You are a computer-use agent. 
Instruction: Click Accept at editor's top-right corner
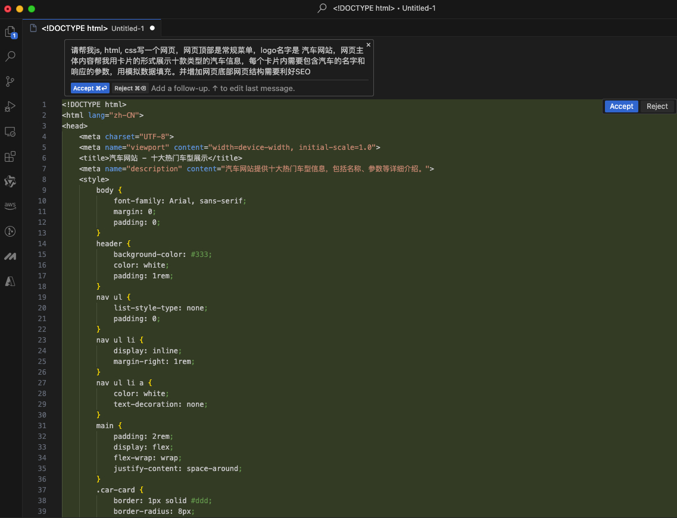(621, 106)
